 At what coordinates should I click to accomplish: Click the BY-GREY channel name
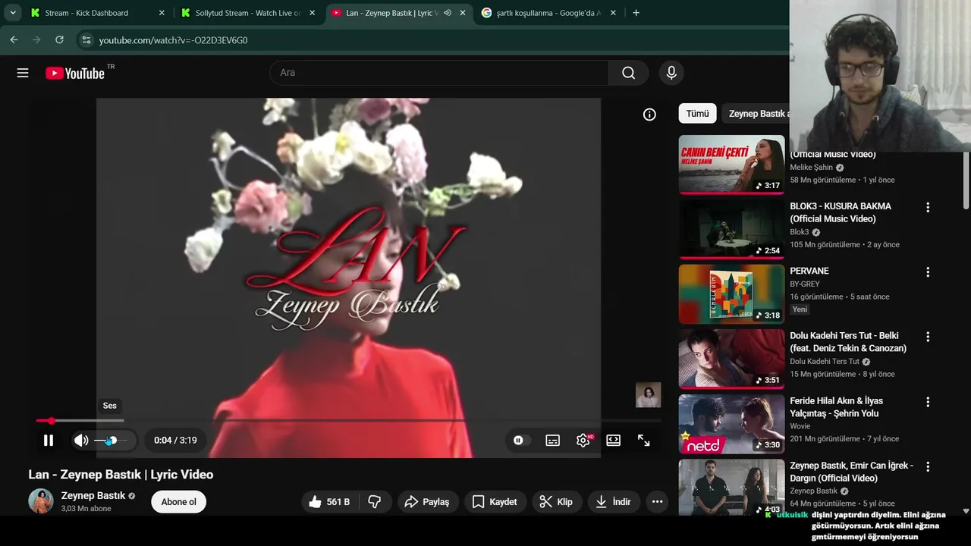805,284
